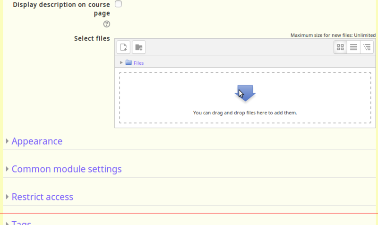Click the Select files label
The width and height of the screenshot is (378, 225).
pos(92,39)
